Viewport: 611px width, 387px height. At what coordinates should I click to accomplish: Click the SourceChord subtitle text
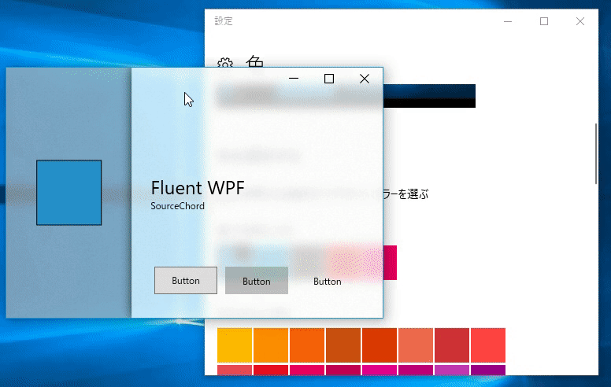pyautogui.click(x=178, y=206)
